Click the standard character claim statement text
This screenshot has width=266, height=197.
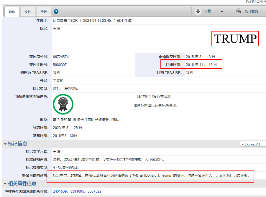point(109,160)
